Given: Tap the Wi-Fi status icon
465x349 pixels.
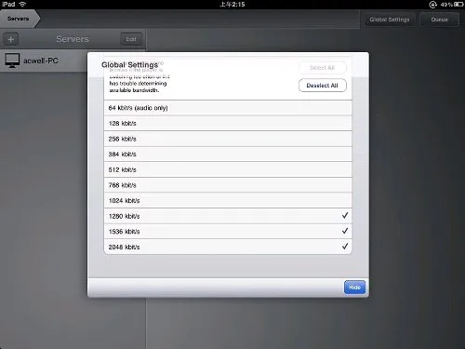Looking at the screenshot, I should 22,5.
